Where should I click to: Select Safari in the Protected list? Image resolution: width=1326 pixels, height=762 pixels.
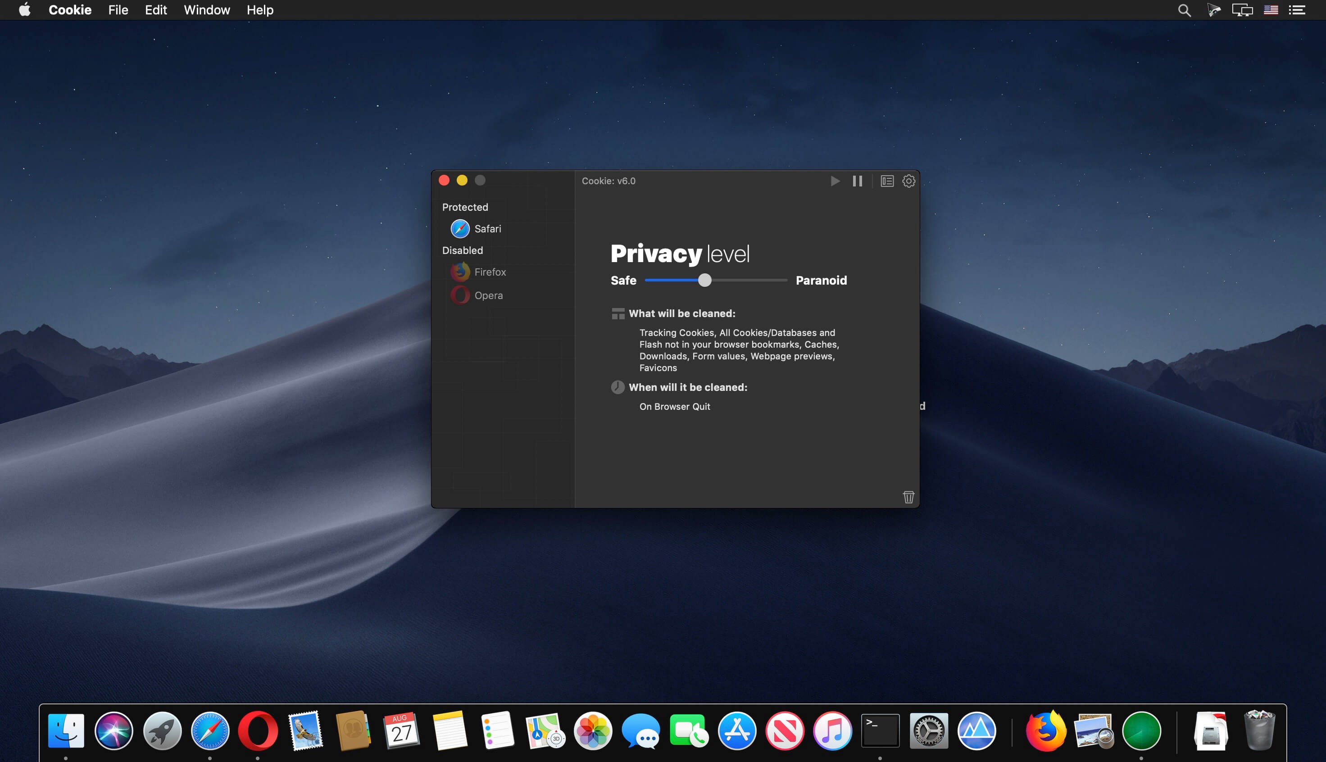487,229
